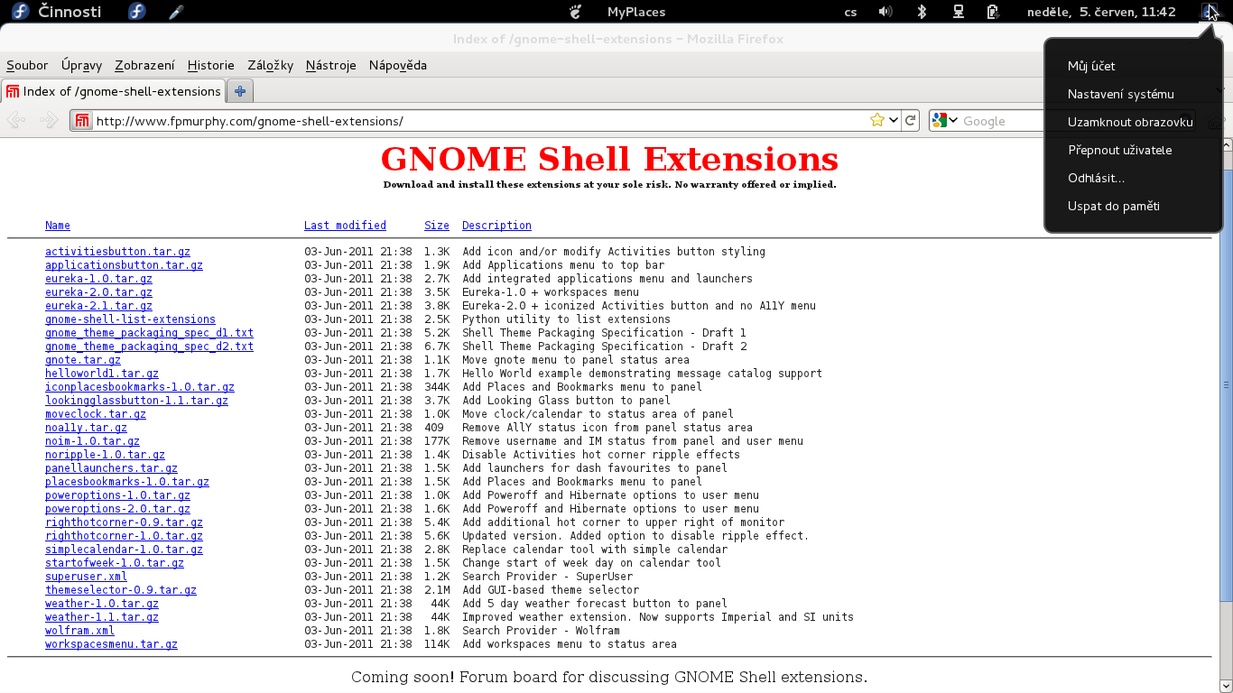The image size is (1233, 693).
Task: Open gnome_theme_packaging_spec_d2.txt
Action: tap(149, 346)
